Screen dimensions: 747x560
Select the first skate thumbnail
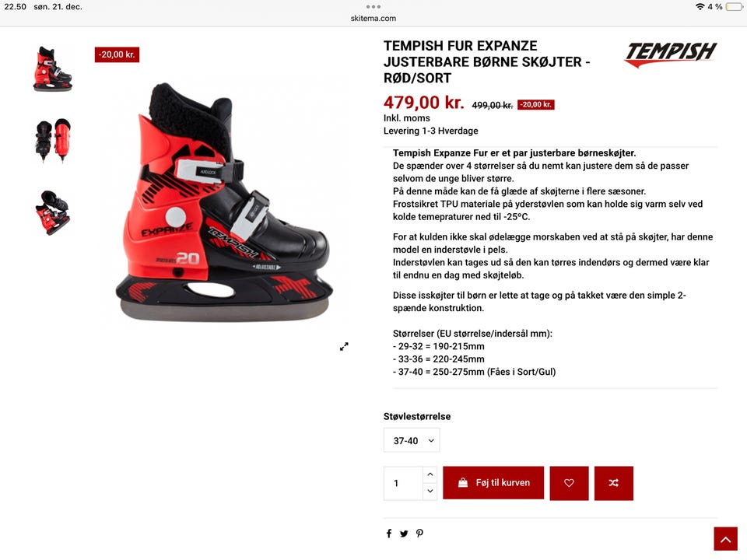click(x=52, y=68)
